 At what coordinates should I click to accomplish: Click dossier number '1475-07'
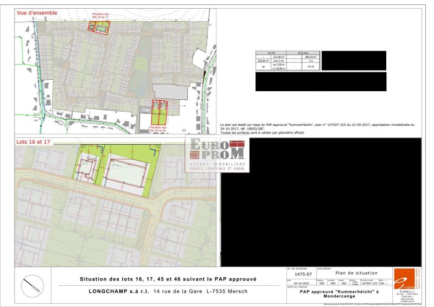(303, 274)
